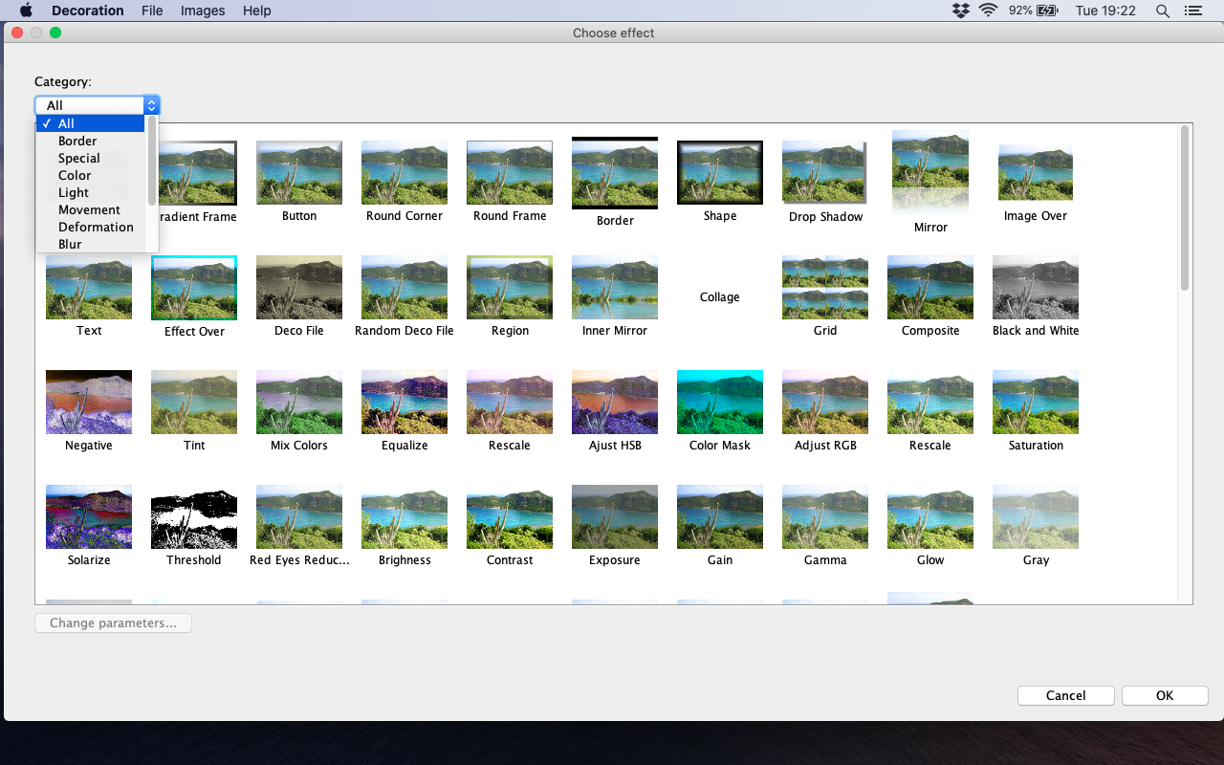Open the File menu
The width and height of the screenshot is (1224, 765).
pyautogui.click(x=152, y=11)
